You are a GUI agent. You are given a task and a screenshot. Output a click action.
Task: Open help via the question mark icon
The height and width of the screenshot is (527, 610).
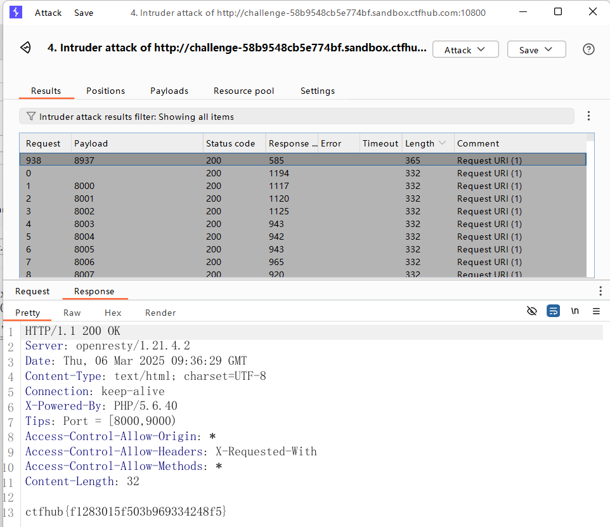588,49
